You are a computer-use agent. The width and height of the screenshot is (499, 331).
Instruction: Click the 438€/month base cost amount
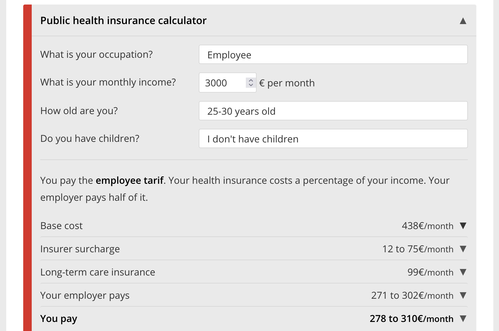(x=428, y=226)
